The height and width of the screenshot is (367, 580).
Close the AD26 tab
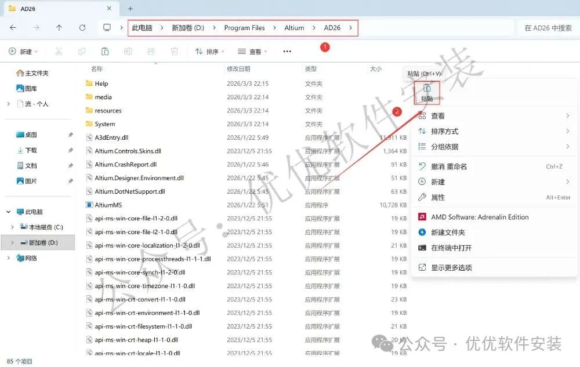[x=109, y=8]
